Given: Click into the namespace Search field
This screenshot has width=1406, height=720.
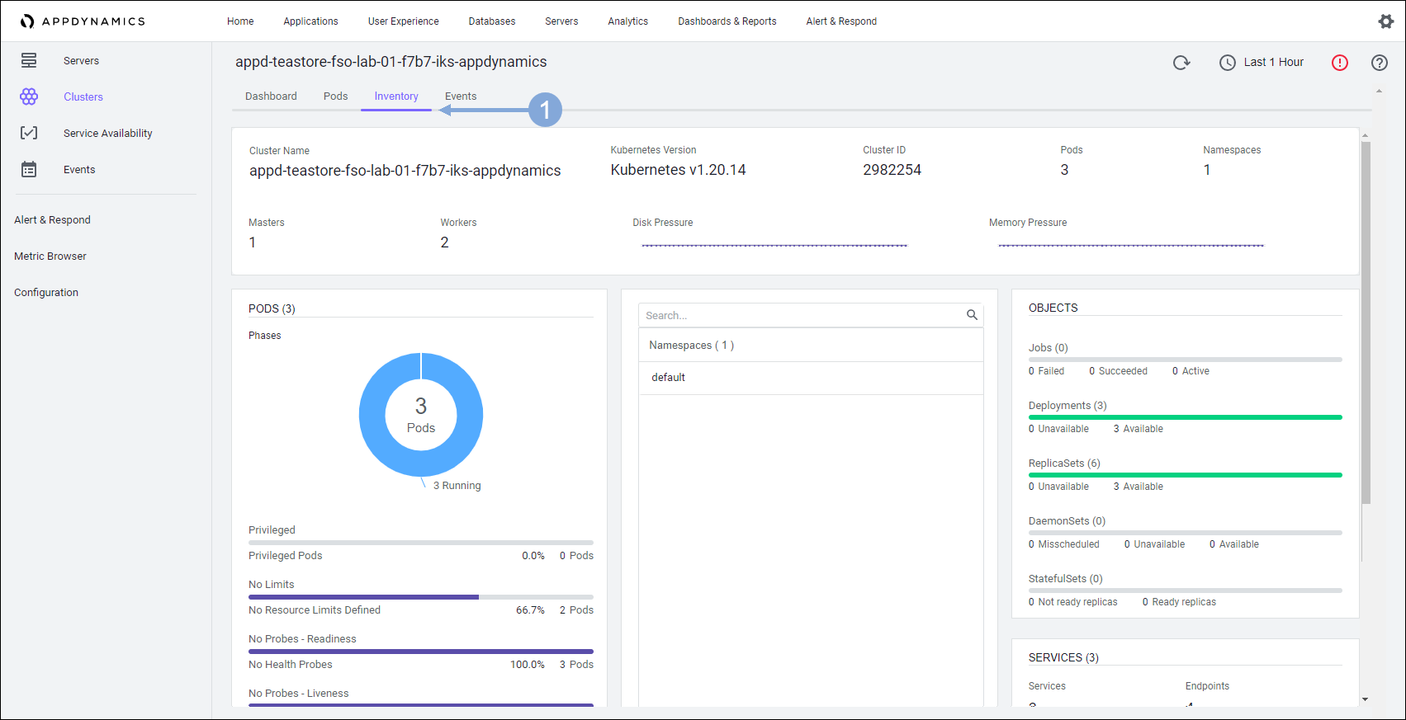Looking at the screenshot, I should pos(801,315).
